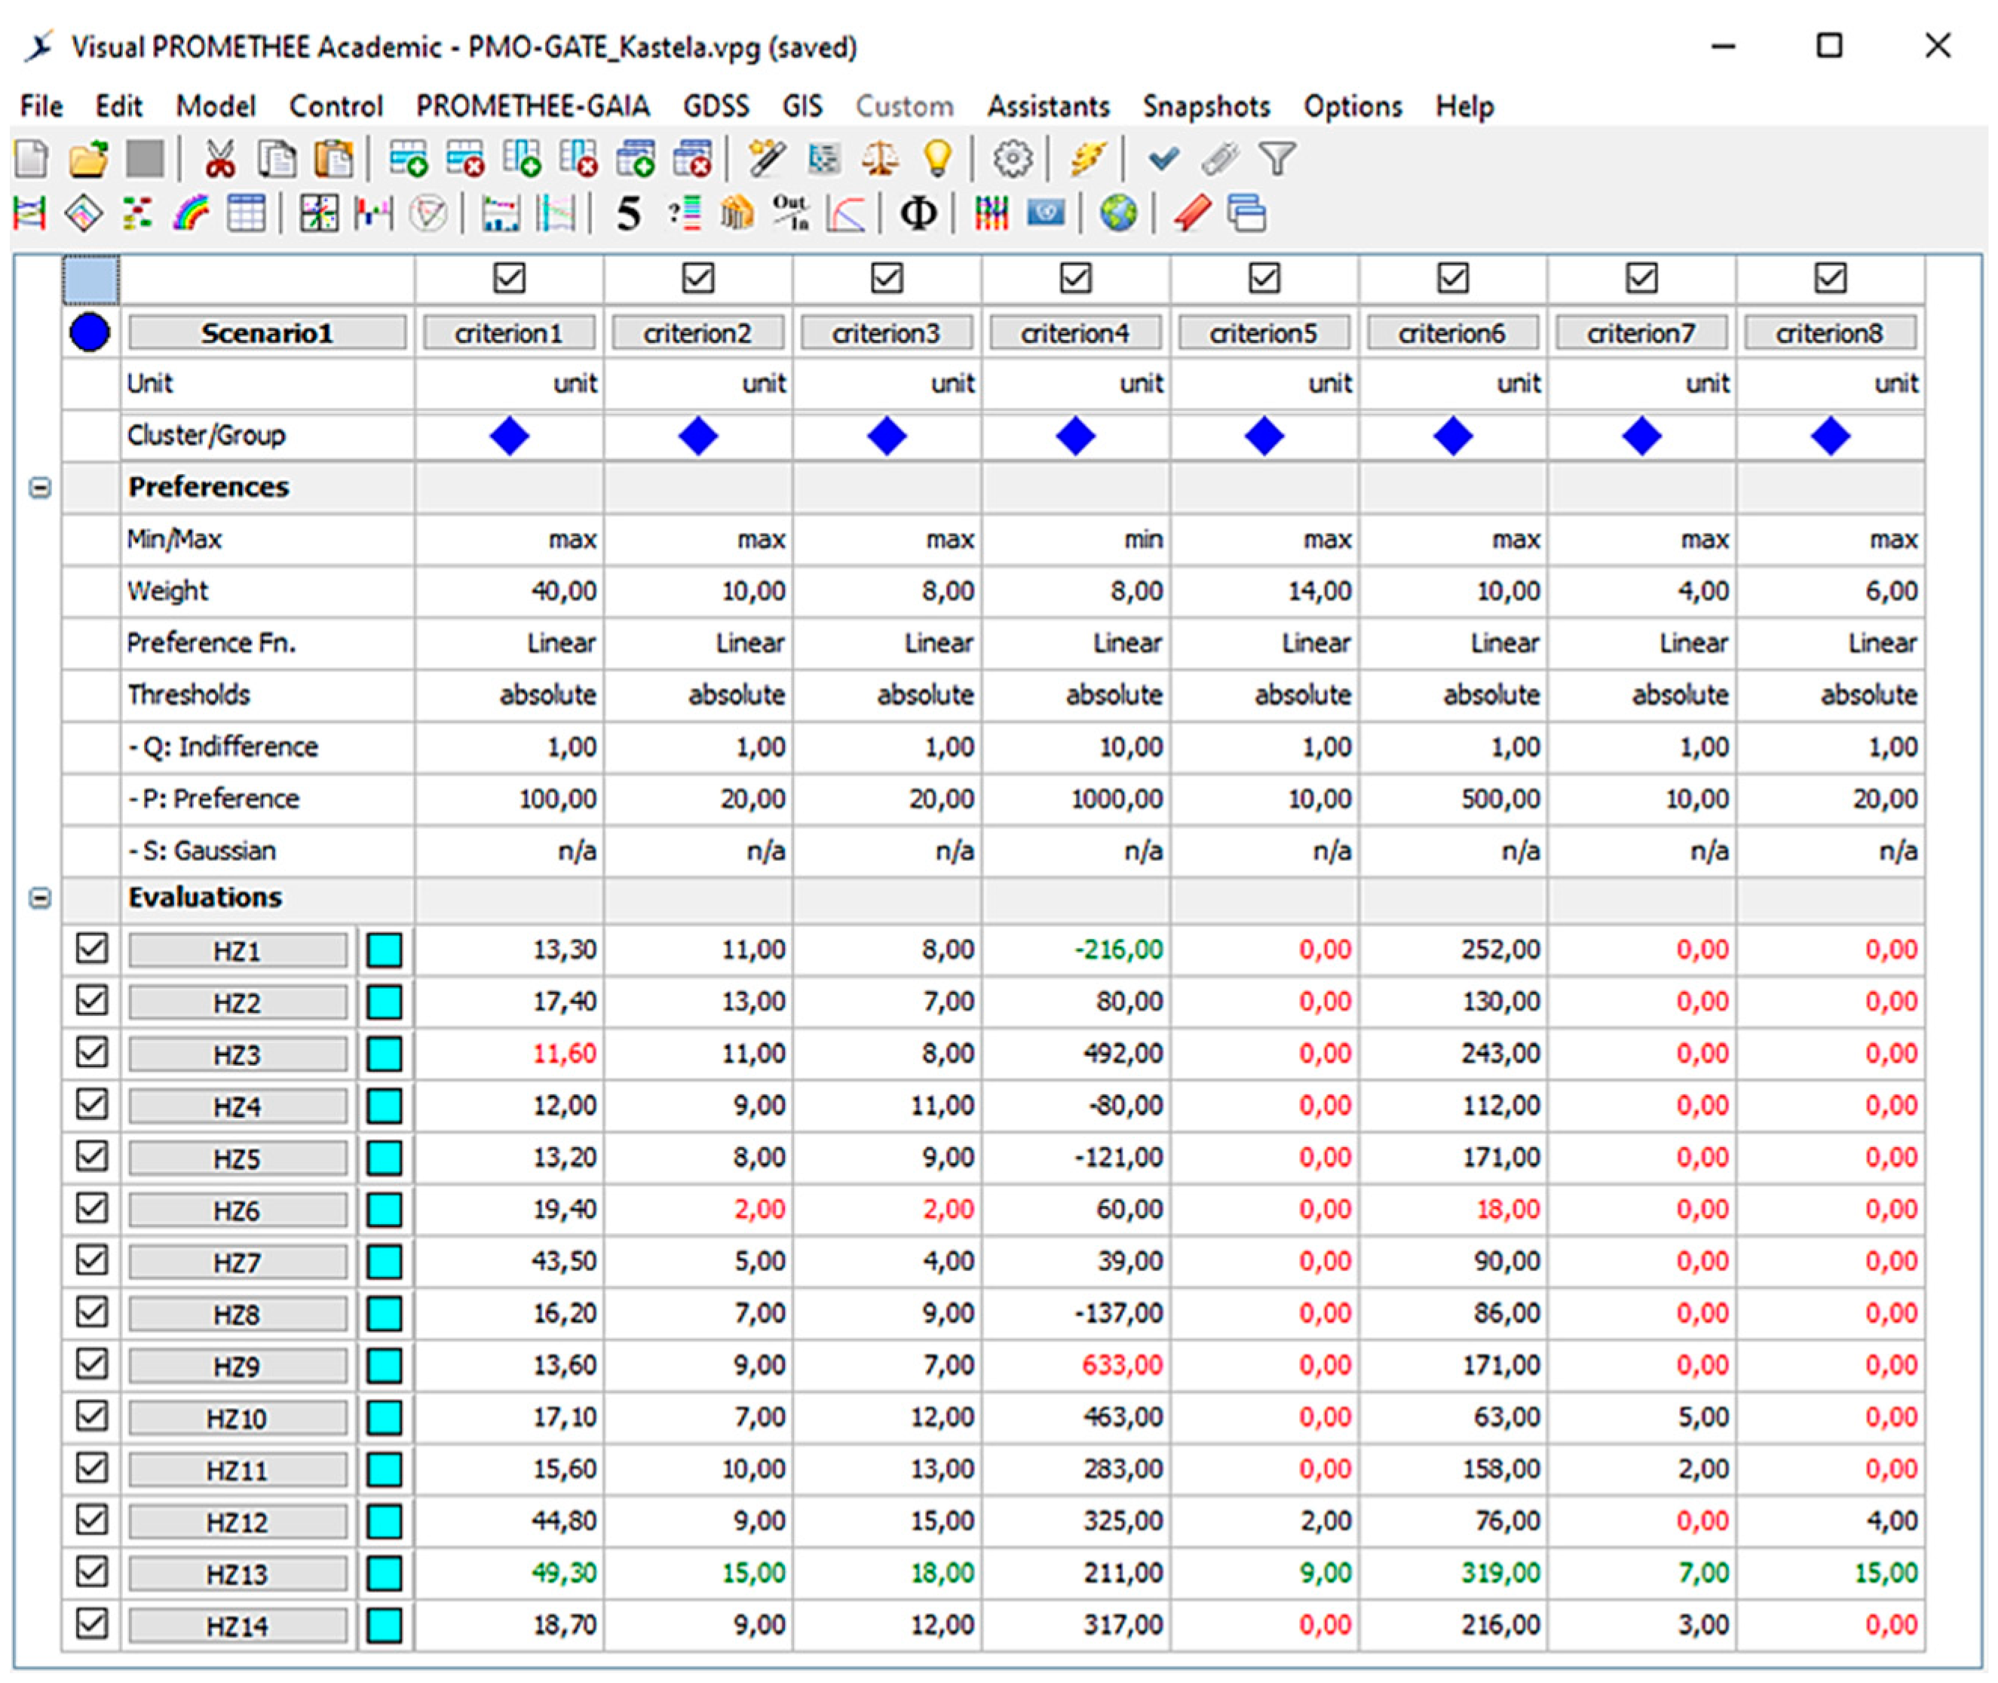1998x1683 pixels.
Task: Toggle the HZ13 action checkbox
Action: (91, 1571)
